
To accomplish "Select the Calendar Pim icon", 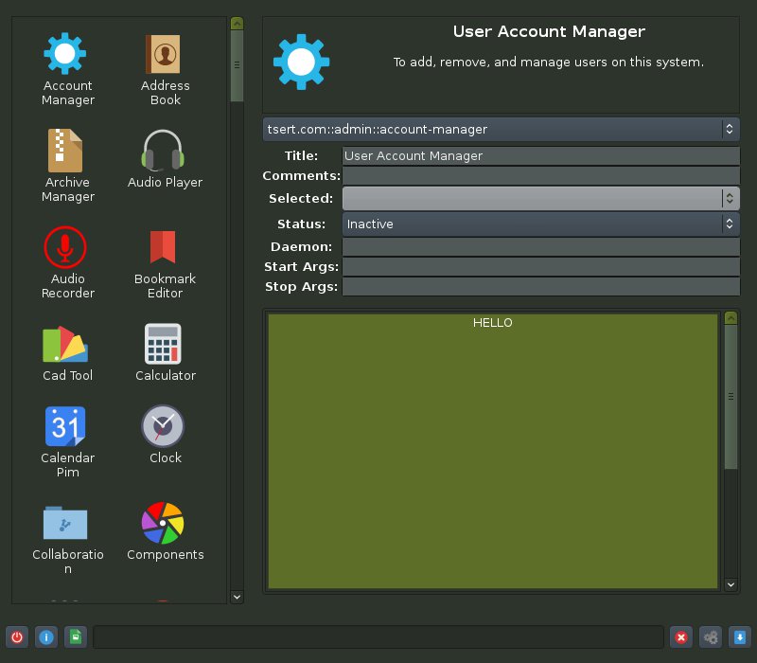I will pos(67,426).
